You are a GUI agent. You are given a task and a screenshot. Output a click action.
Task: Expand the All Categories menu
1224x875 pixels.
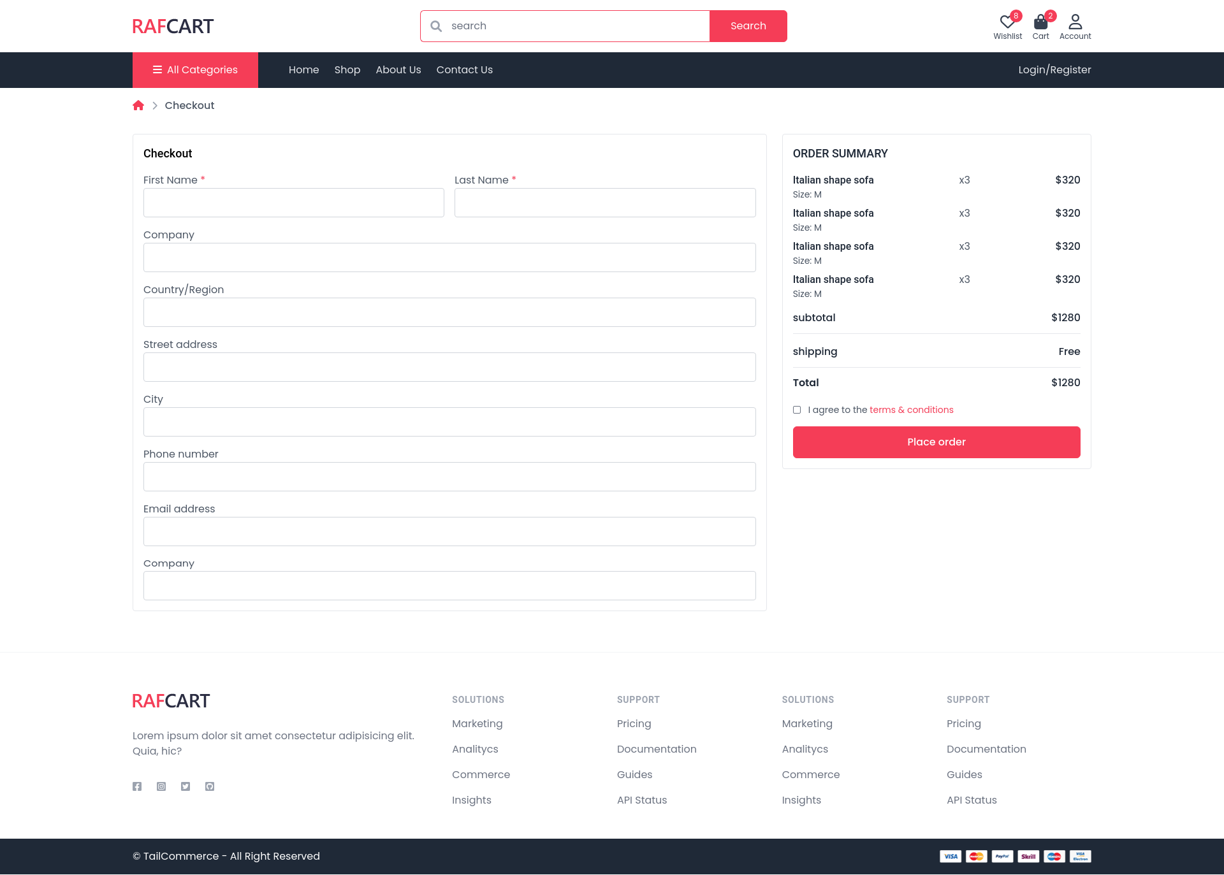coord(195,70)
